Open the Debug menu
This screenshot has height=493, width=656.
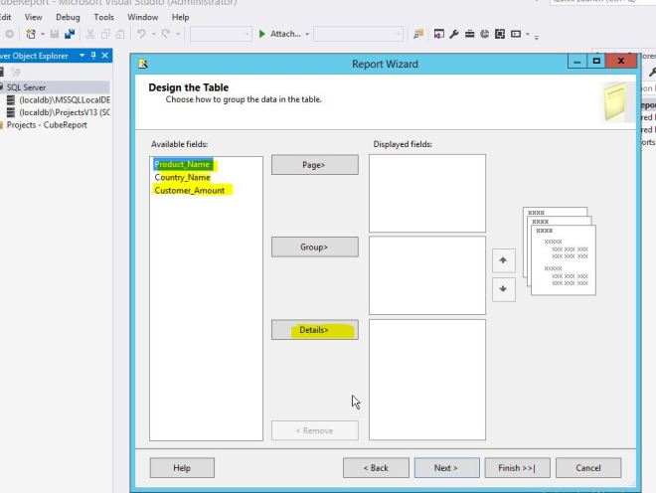68,17
